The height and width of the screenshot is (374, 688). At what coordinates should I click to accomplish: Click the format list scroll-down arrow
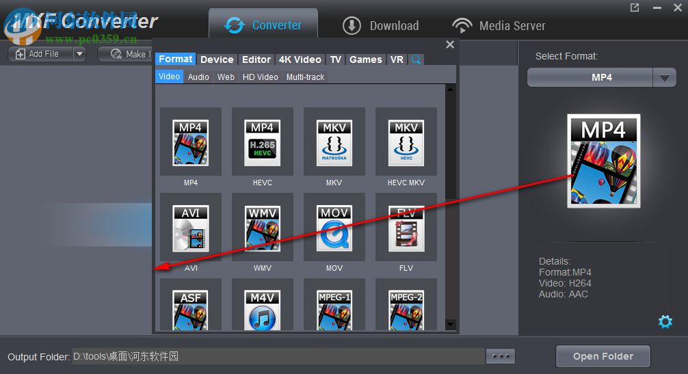(x=450, y=324)
